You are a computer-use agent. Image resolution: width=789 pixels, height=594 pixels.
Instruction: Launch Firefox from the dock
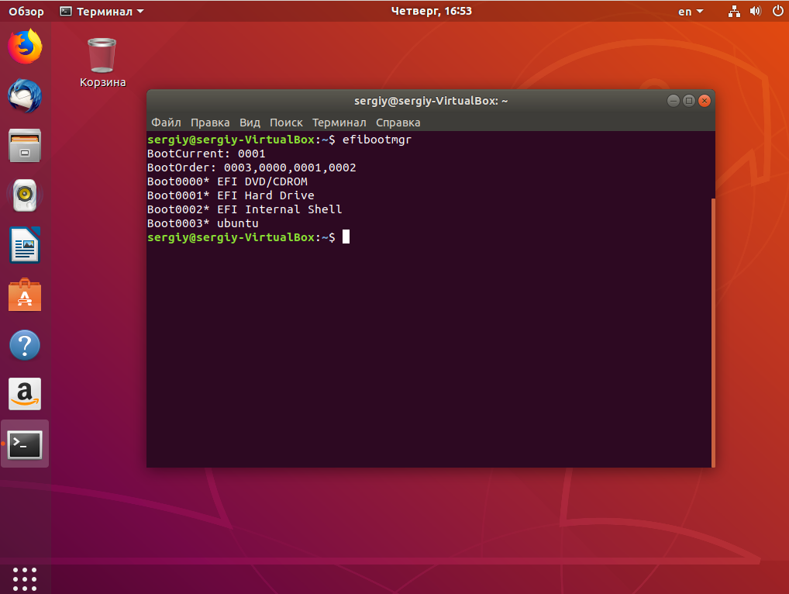[x=25, y=46]
